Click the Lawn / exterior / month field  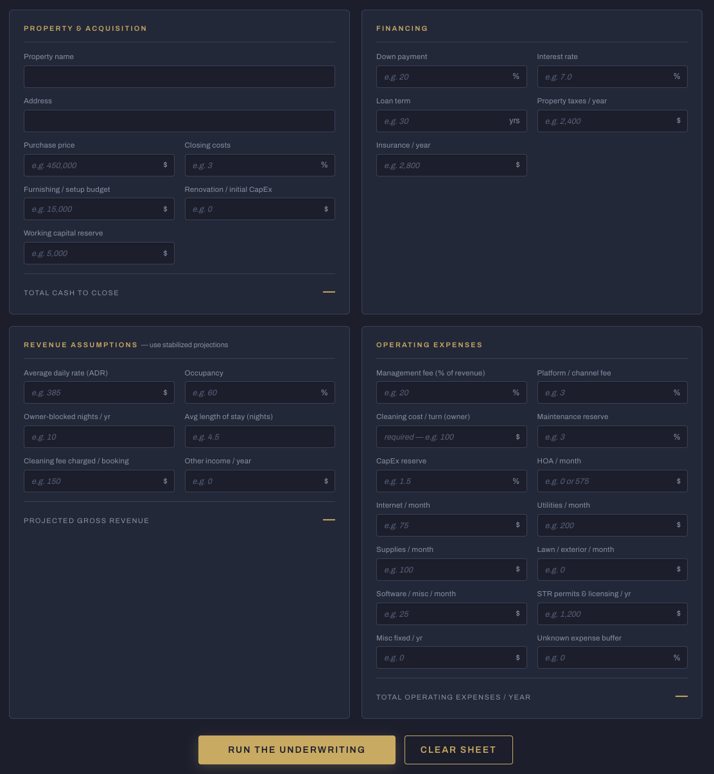pyautogui.click(x=612, y=570)
